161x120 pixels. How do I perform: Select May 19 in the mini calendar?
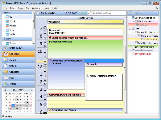click(17, 106)
